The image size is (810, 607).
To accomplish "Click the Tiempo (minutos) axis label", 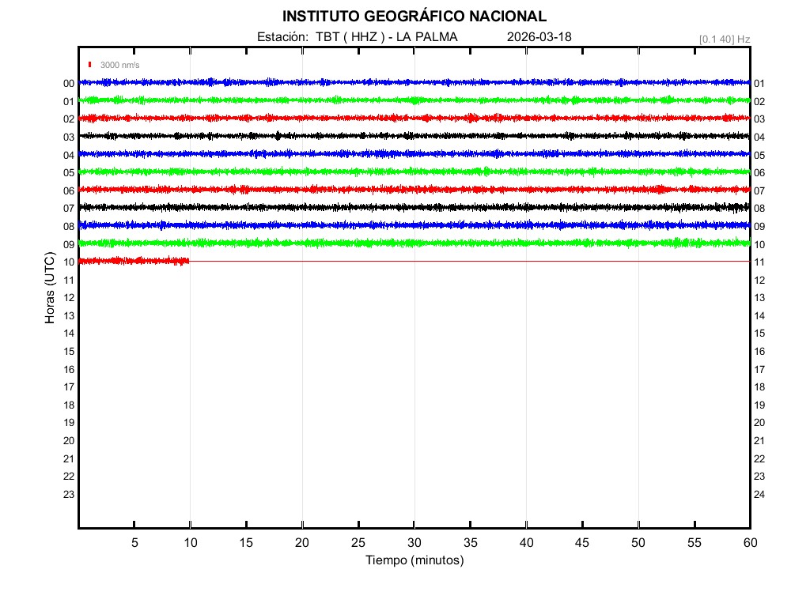I will pyautogui.click(x=414, y=560).
